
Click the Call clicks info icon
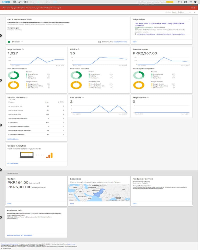point(83,97)
